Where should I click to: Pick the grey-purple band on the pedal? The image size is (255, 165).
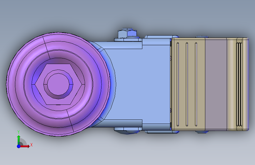(x=216, y=84)
